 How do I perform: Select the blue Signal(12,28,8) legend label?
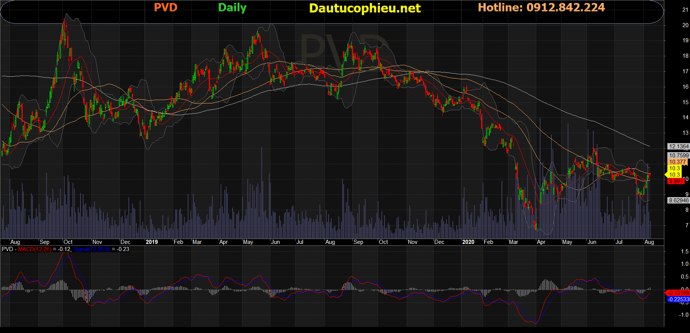[x=91, y=249]
